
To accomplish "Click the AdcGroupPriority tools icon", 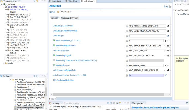I will (x=166, y=41).
